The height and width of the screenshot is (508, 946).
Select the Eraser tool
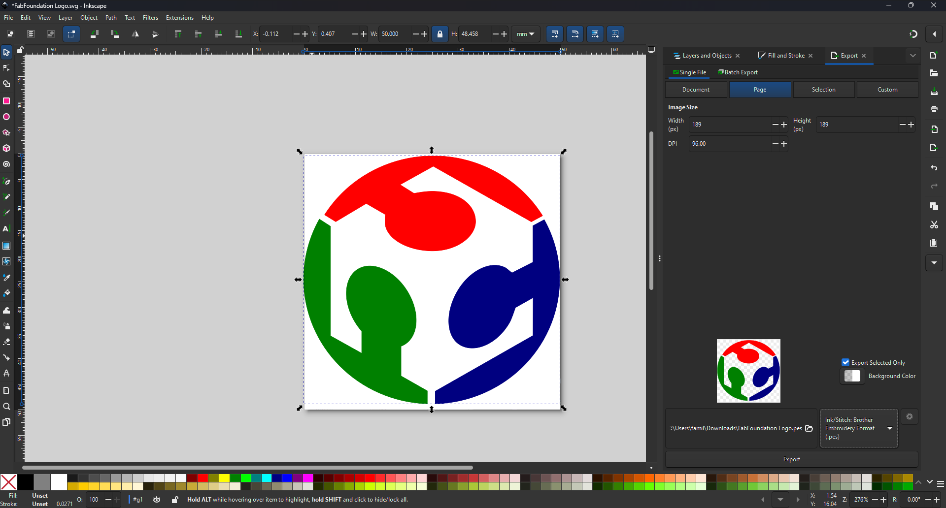tap(6, 342)
